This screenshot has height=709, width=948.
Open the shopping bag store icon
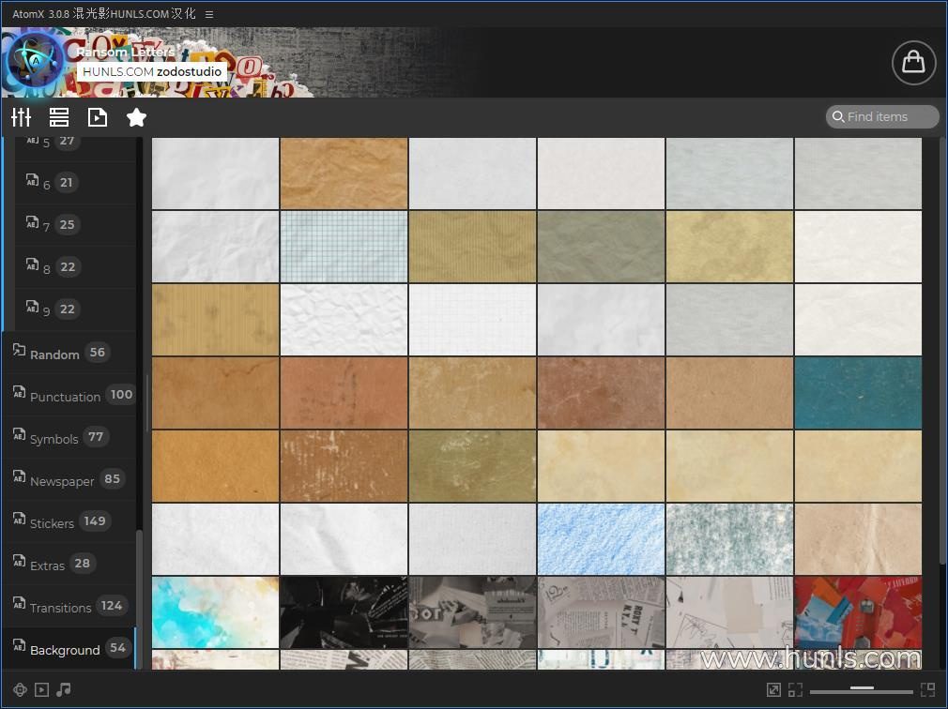(x=913, y=62)
